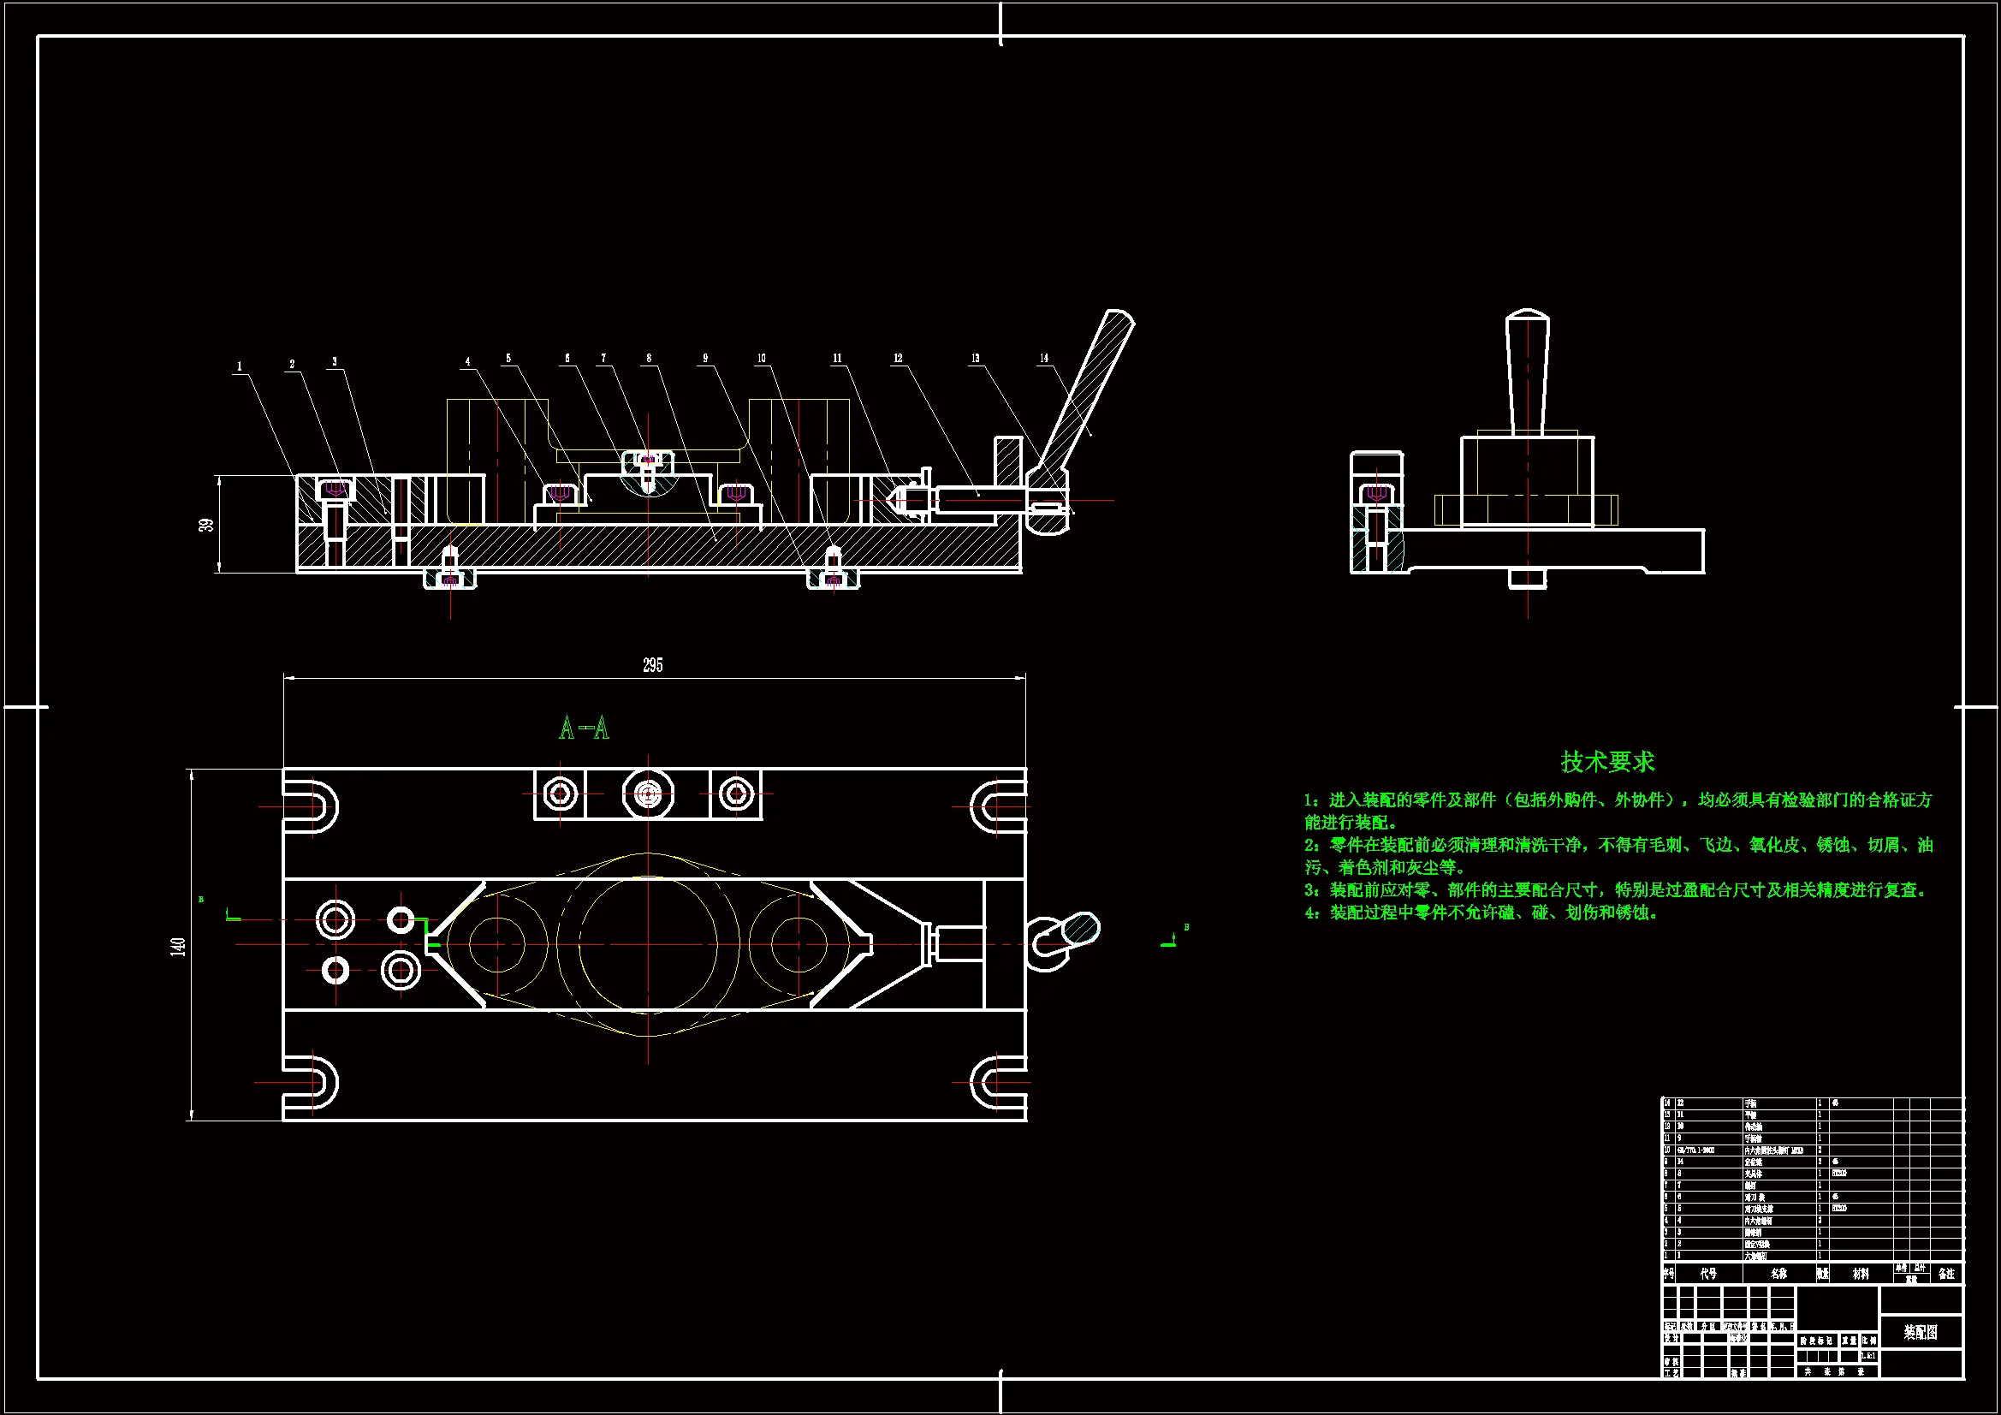
Task: Click the 材料 column header in parts list
Action: pyautogui.click(x=1861, y=1274)
